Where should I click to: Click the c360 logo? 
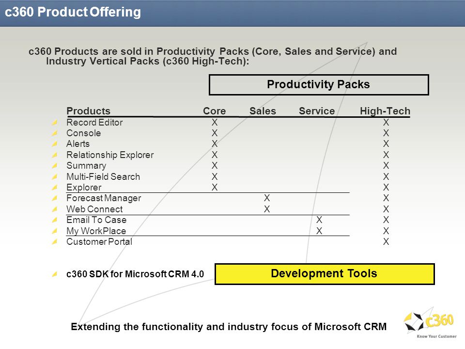tap(429, 323)
